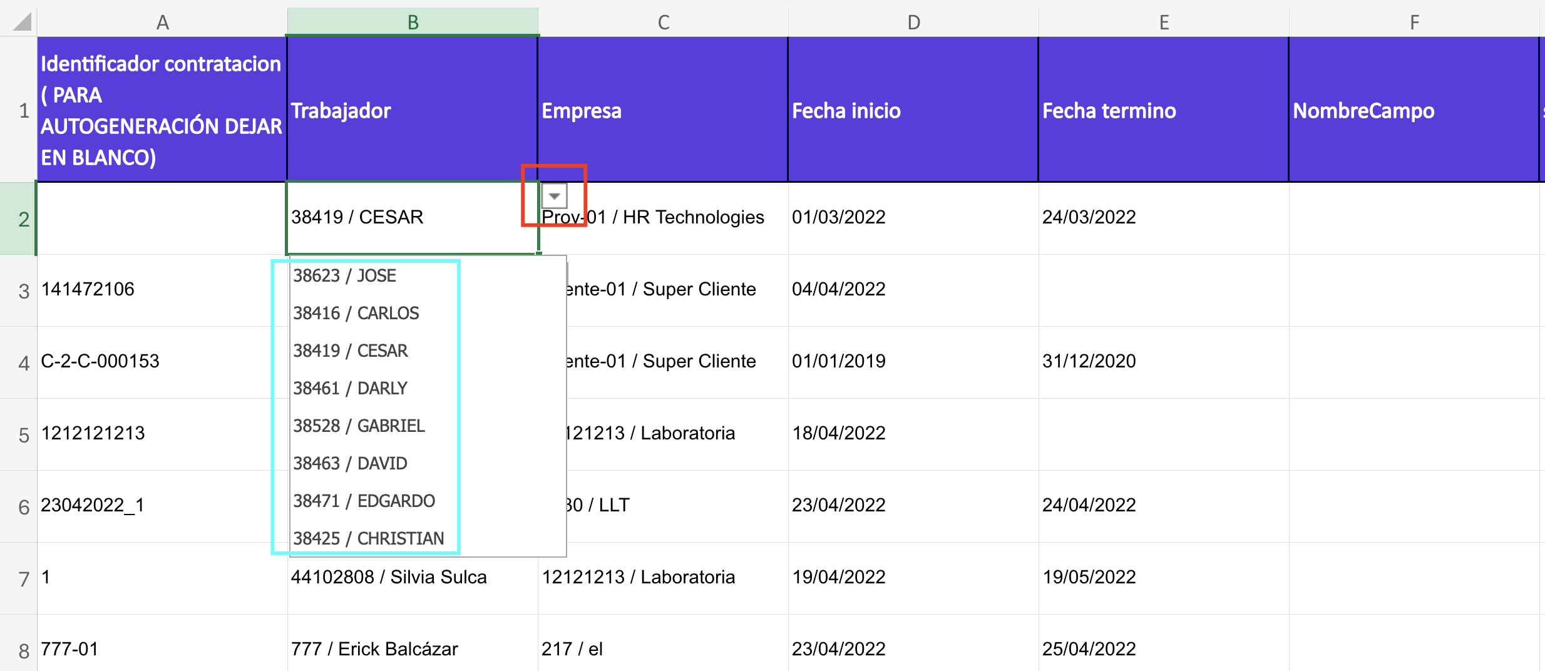This screenshot has height=671, width=1545.
Task: Click the 'Identificador contratacion' header cell
Action: coord(162,110)
